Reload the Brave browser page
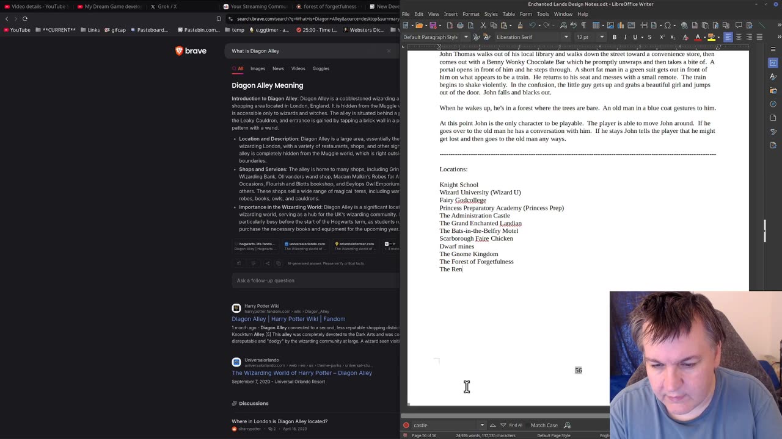Screen dimensions: 782x439 pyautogui.click(x=25, y=18)
